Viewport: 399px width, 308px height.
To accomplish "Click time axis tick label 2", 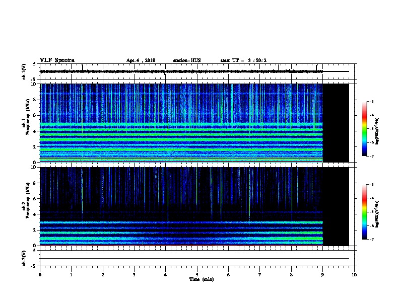I will tap(103, 275).
